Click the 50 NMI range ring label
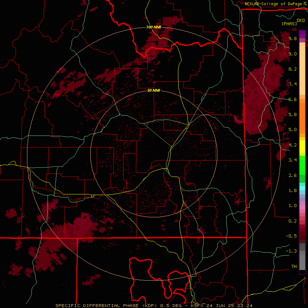The image size is (308, 308). tap(154, 90)
